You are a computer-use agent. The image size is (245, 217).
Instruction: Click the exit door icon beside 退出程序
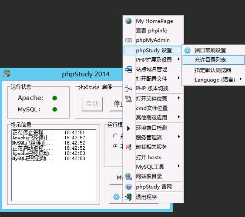[x=128, y=197]
